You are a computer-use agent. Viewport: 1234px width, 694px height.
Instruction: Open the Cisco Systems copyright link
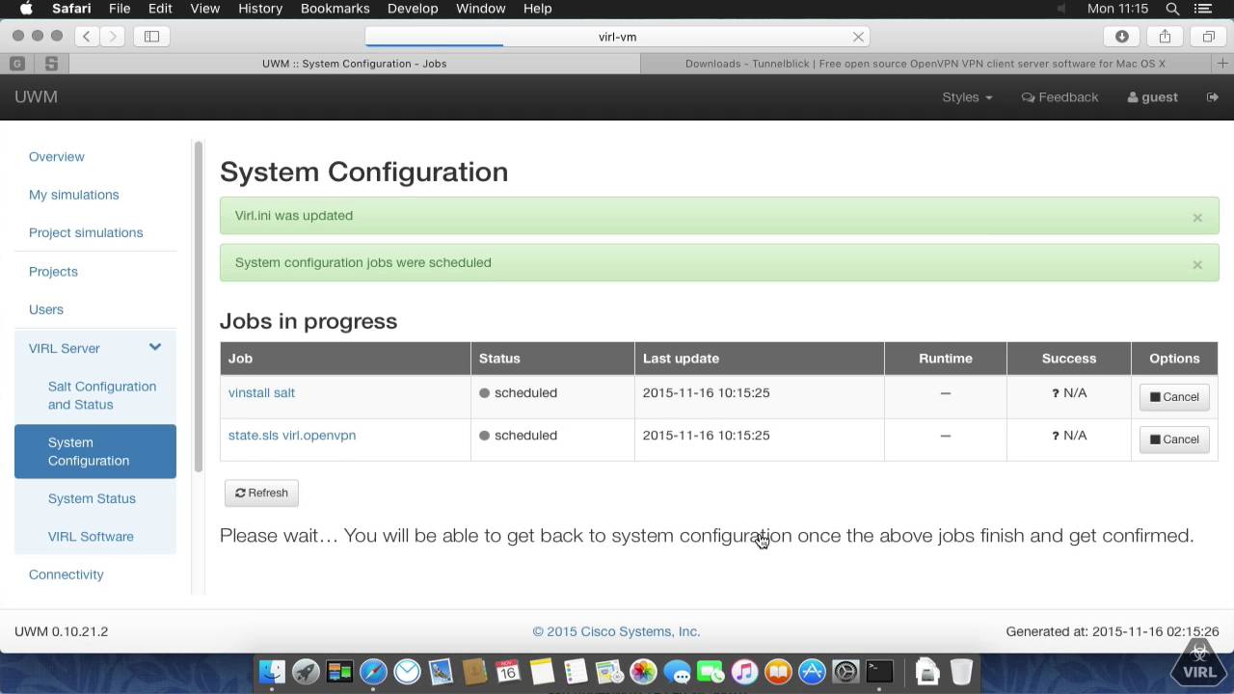(616, 632)
